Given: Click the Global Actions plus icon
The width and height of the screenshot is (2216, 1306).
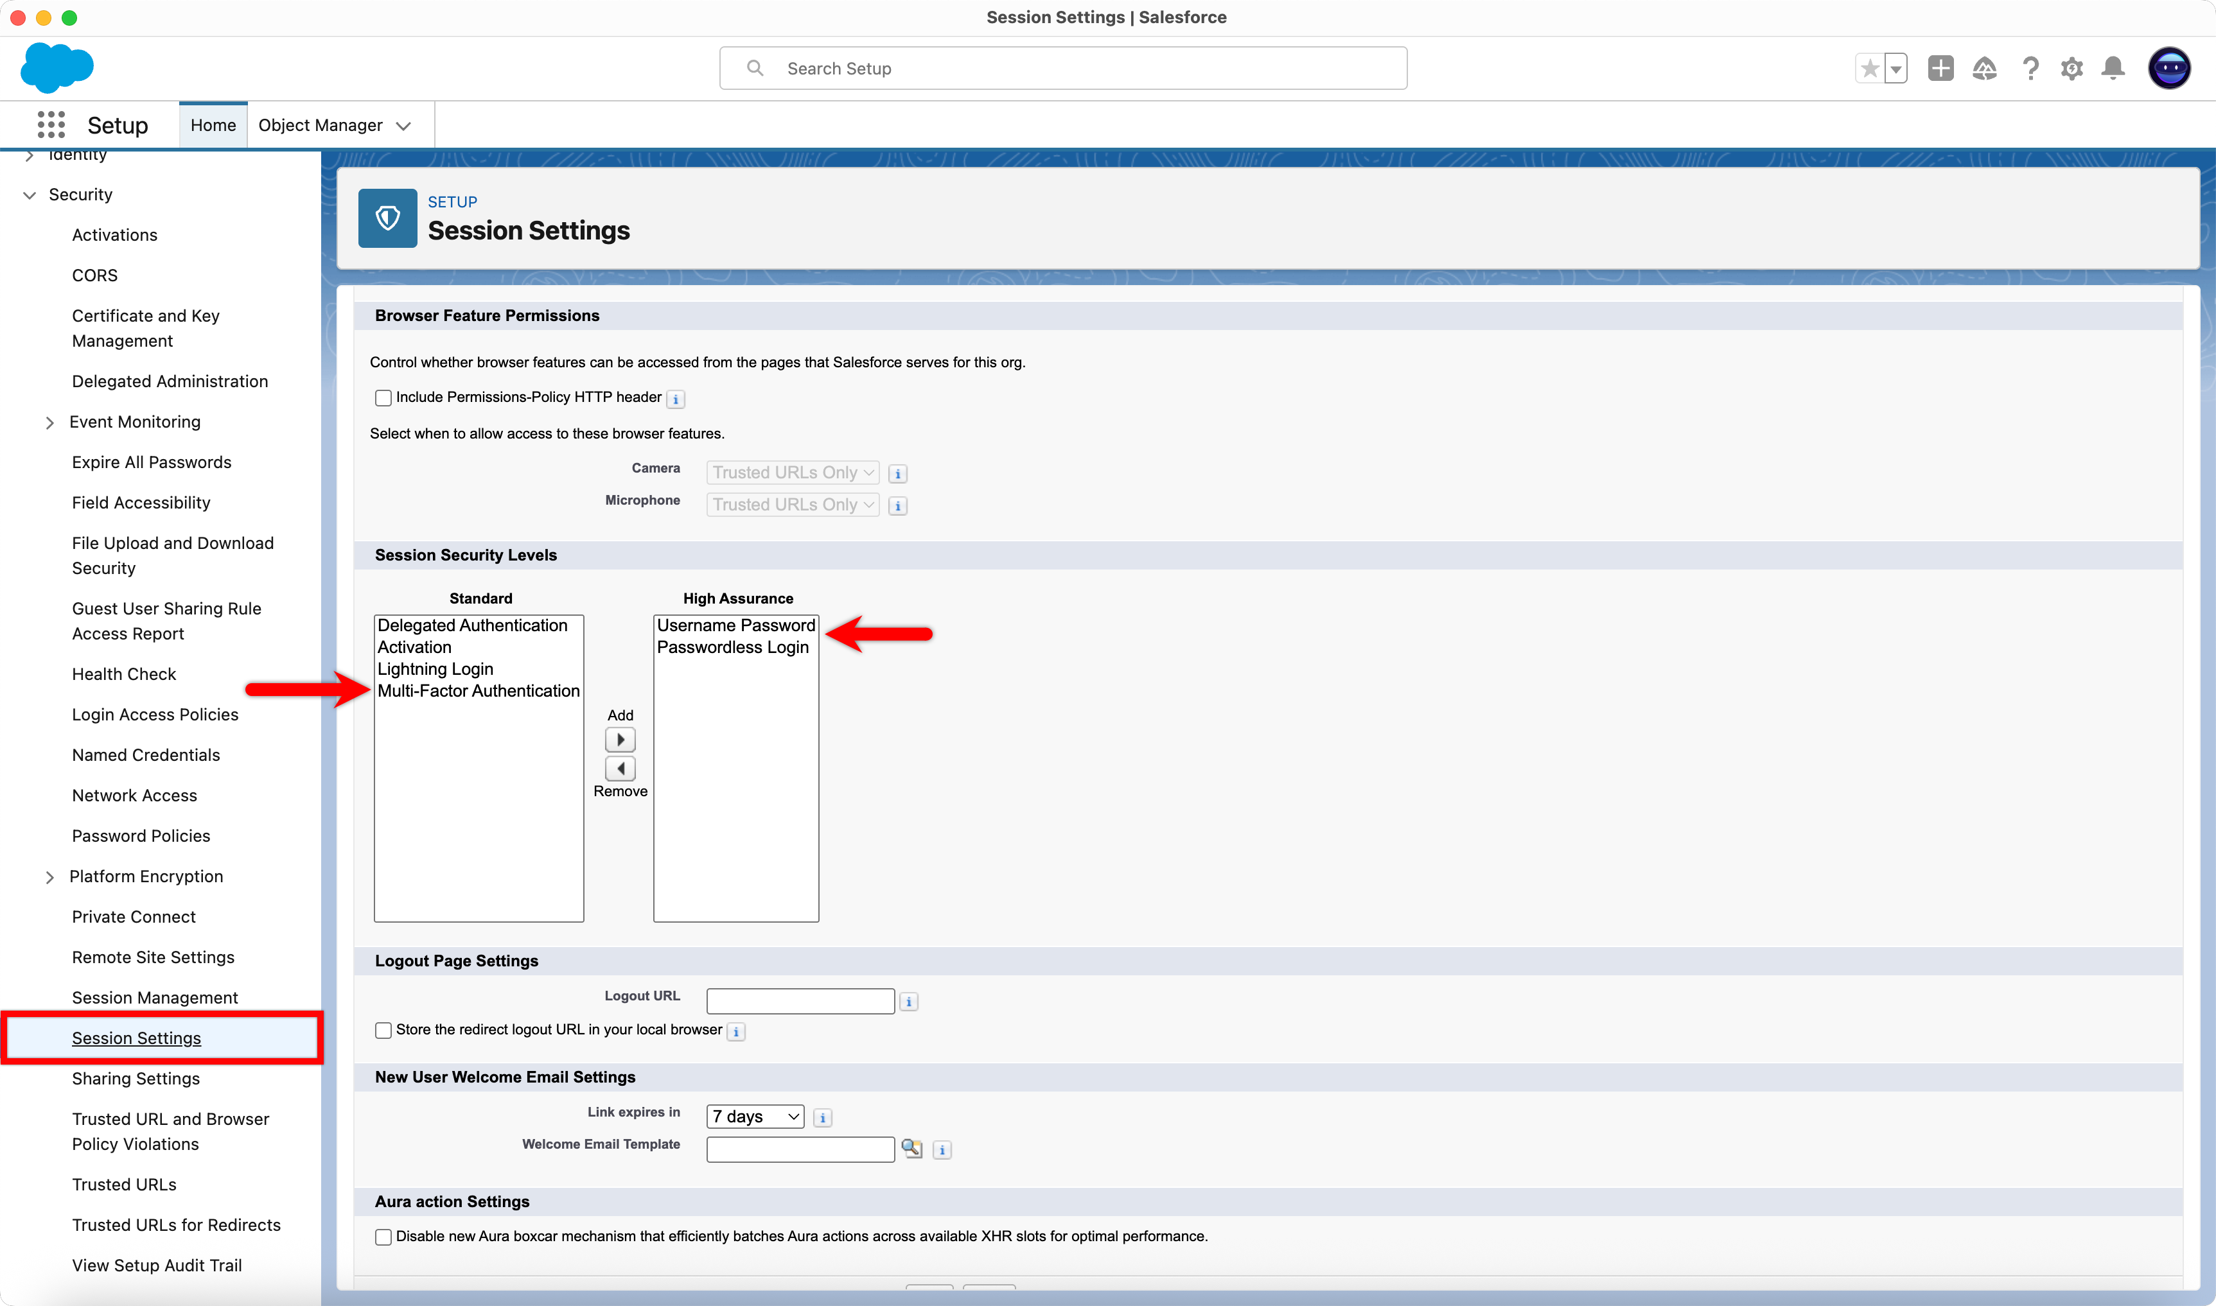Looking at the screenshot, I should (x=1940, y=69).
